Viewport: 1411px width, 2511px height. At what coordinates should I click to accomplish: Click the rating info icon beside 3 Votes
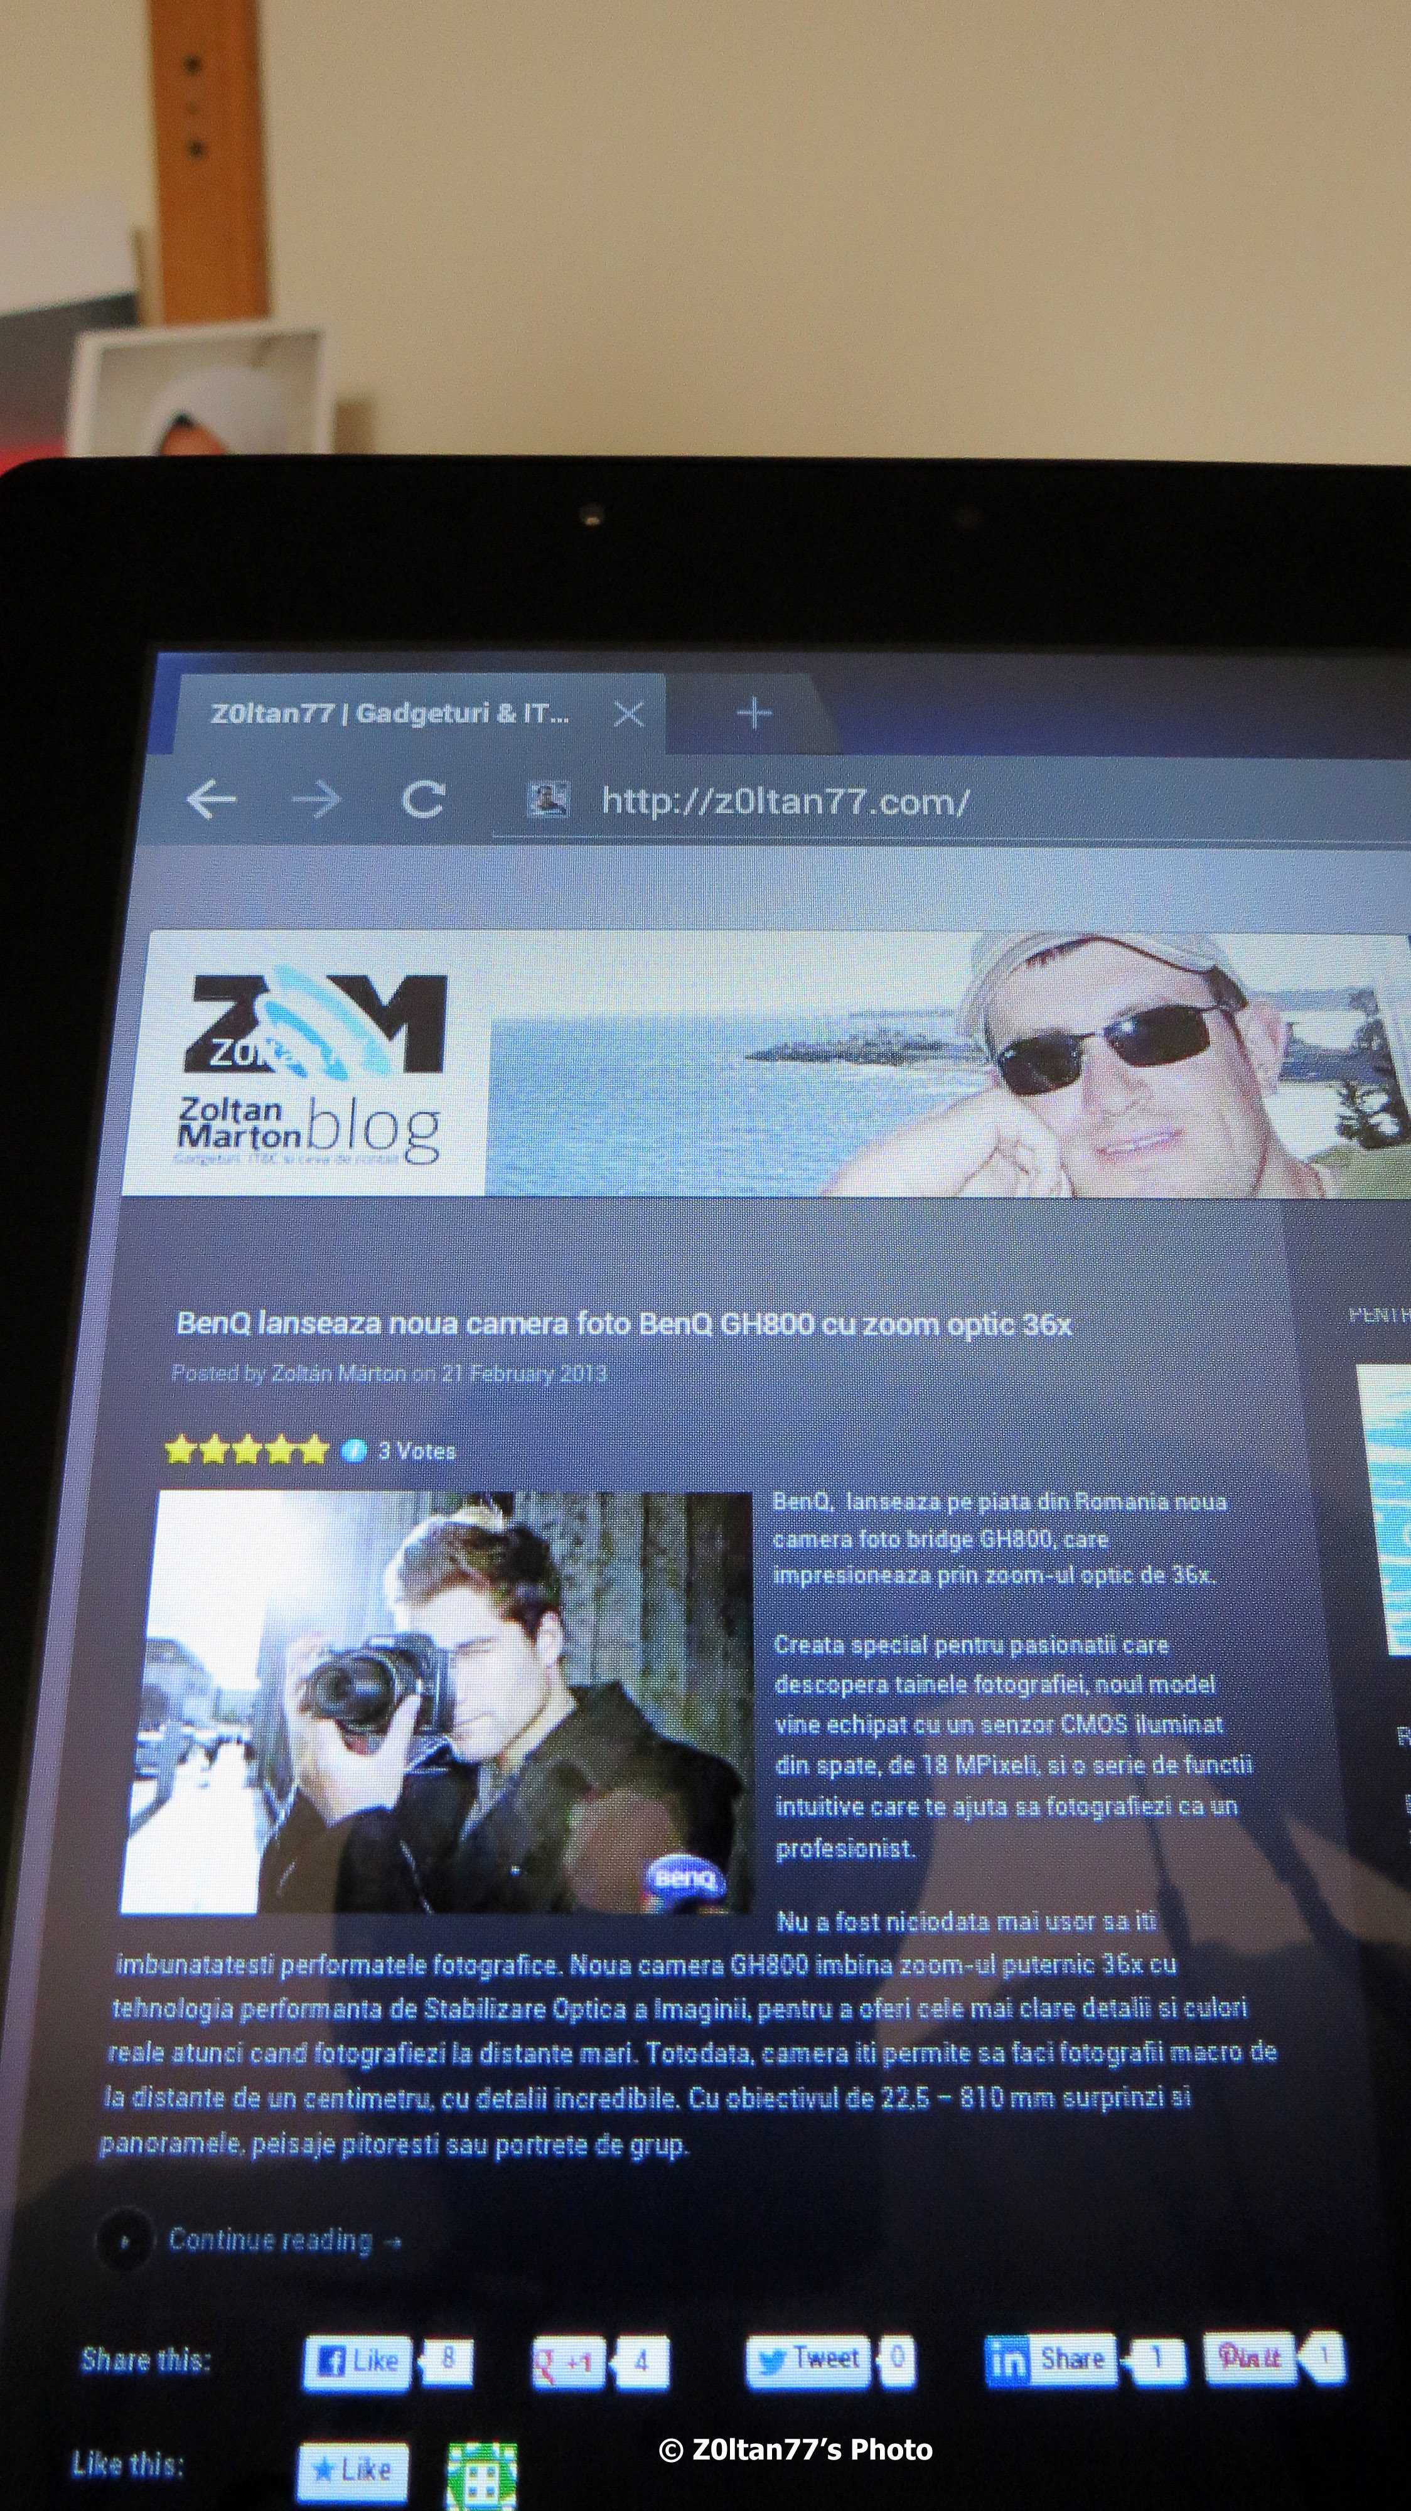[354, 1451]
